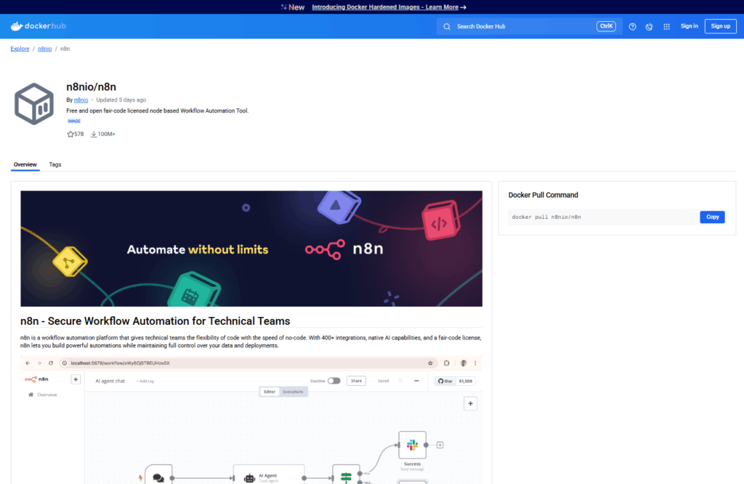
Task: Click GitHub Star button in workflow editor
Action: tap(445, 381)
